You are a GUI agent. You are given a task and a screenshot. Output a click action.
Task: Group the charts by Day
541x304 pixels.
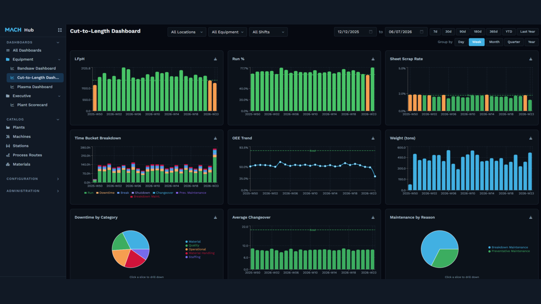point(461,42)
